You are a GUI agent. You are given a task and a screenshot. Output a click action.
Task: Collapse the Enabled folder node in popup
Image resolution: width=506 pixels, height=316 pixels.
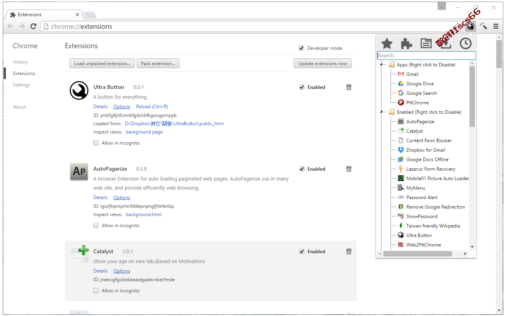click(382, 112)
